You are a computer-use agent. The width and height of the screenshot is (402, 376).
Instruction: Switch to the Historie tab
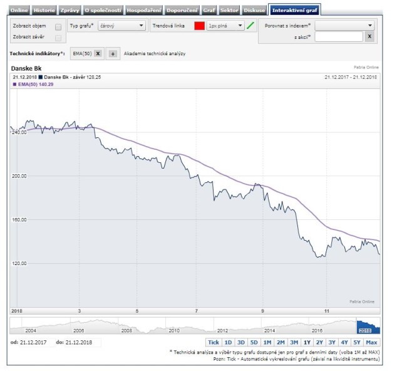click(43, 11)
